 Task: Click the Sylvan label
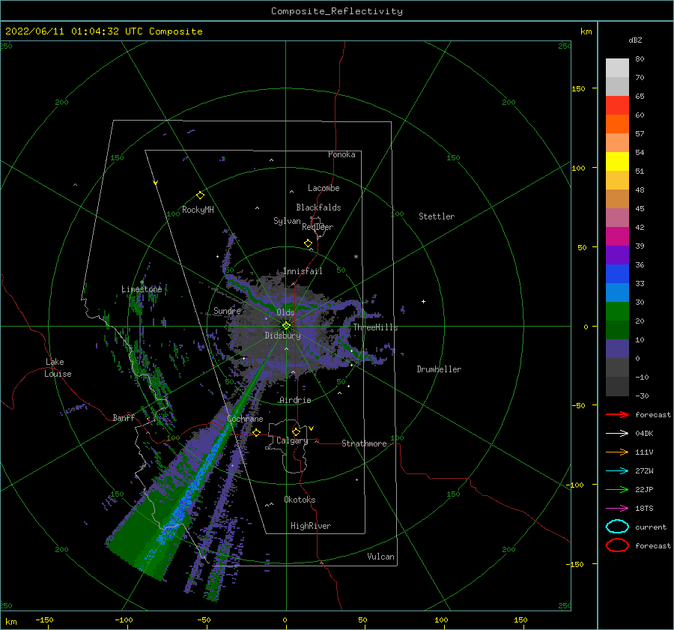point(287,221)
